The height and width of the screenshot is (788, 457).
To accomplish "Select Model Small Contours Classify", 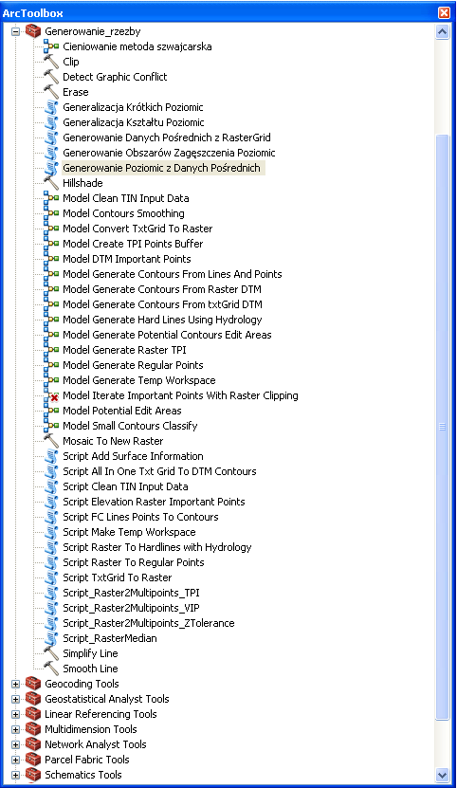I will point(130,426).
